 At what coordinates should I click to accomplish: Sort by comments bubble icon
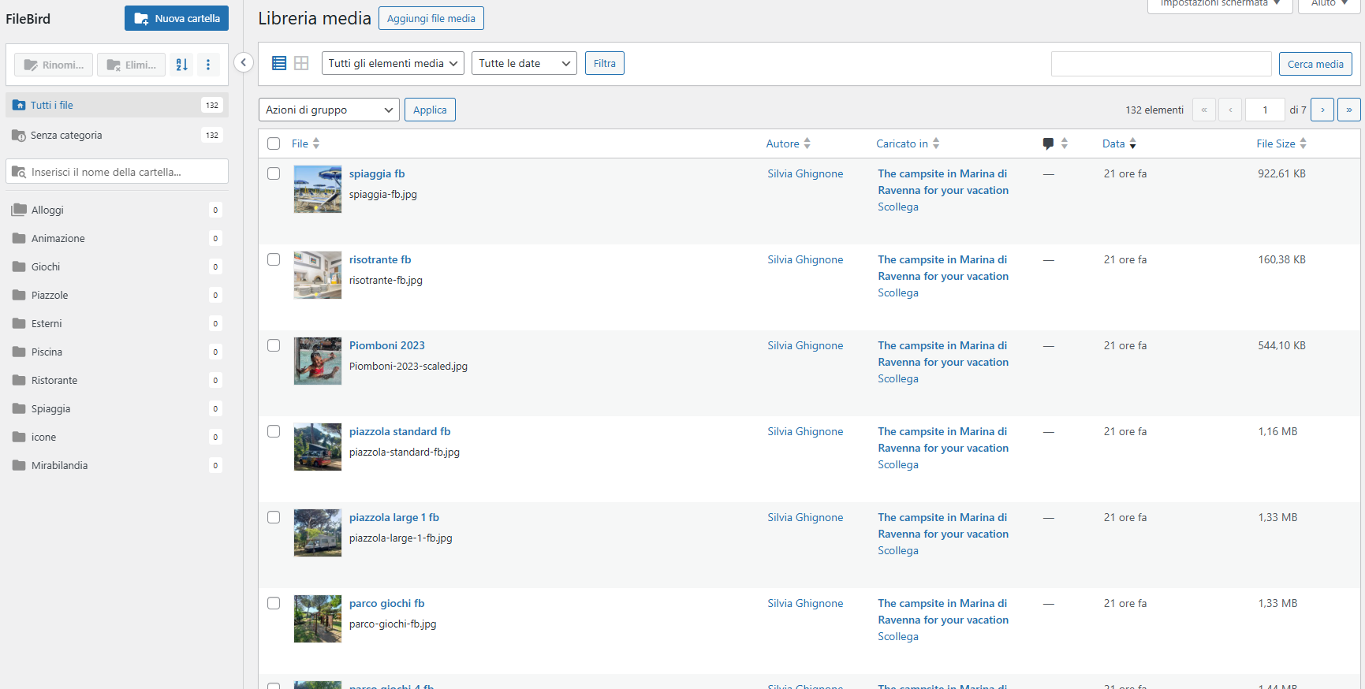tap(1048, 143)
